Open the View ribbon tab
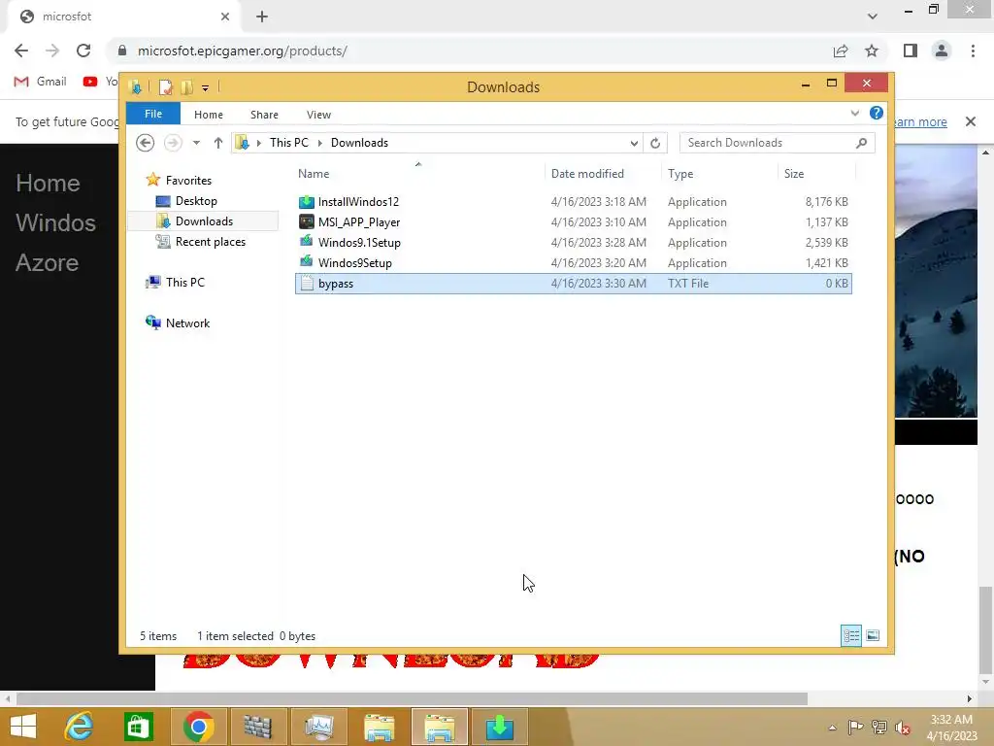 pos(318,115)
